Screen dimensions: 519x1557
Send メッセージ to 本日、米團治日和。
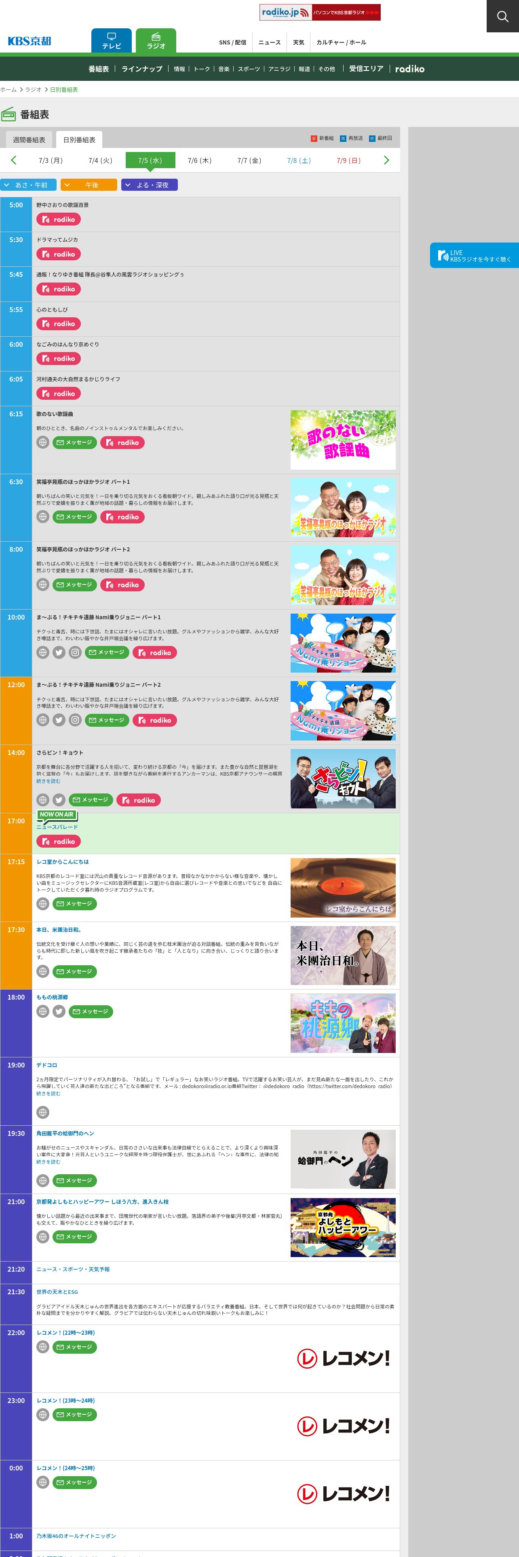74,971
